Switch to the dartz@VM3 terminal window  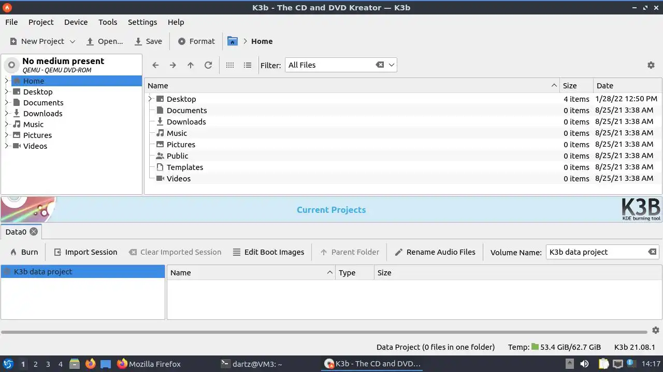coord(251,364)
